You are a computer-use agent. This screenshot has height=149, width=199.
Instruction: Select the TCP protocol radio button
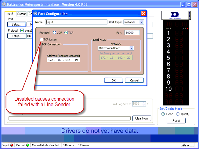coord(66,33)
